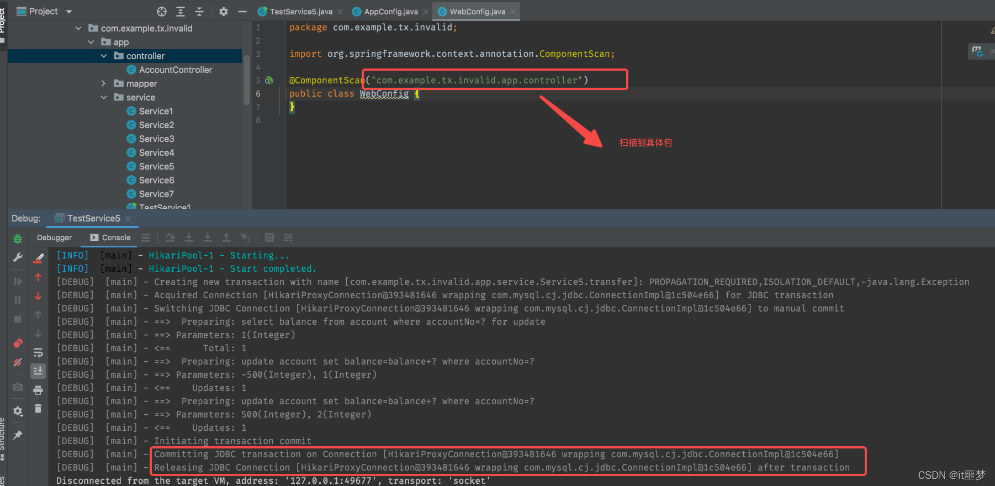Hide the Project panel with minus icon
995x486 pixels.
242,12
